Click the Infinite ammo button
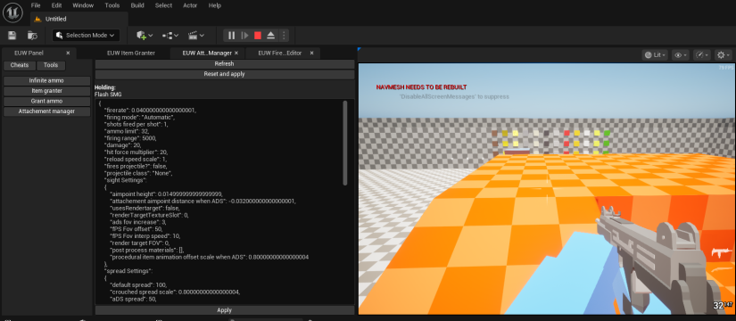The width and height of the screenshot is (736, 321). click(46, 81)
